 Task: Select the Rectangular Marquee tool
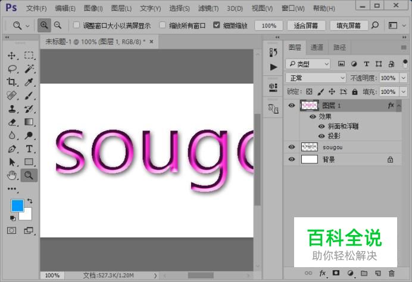(x=29, y=55)
